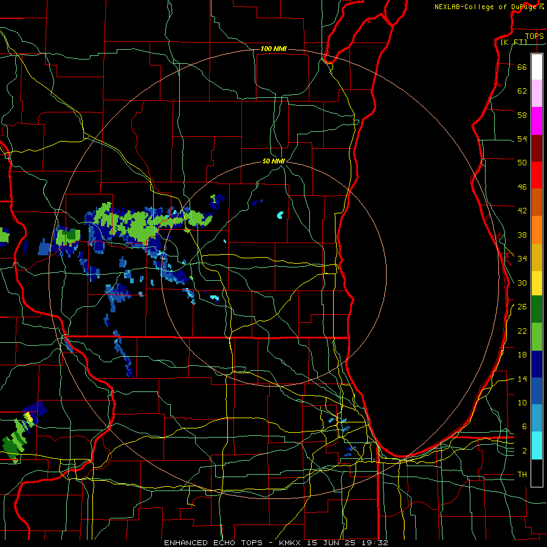Click the "ENHANCED ECHO TOPS" product title

tap(213, 543)
